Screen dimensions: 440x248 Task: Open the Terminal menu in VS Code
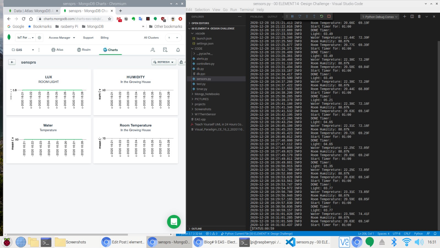point(247,10)
